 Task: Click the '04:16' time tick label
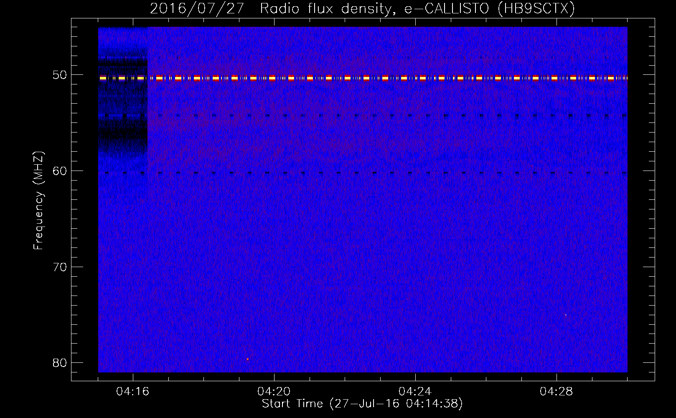[133, 392]
